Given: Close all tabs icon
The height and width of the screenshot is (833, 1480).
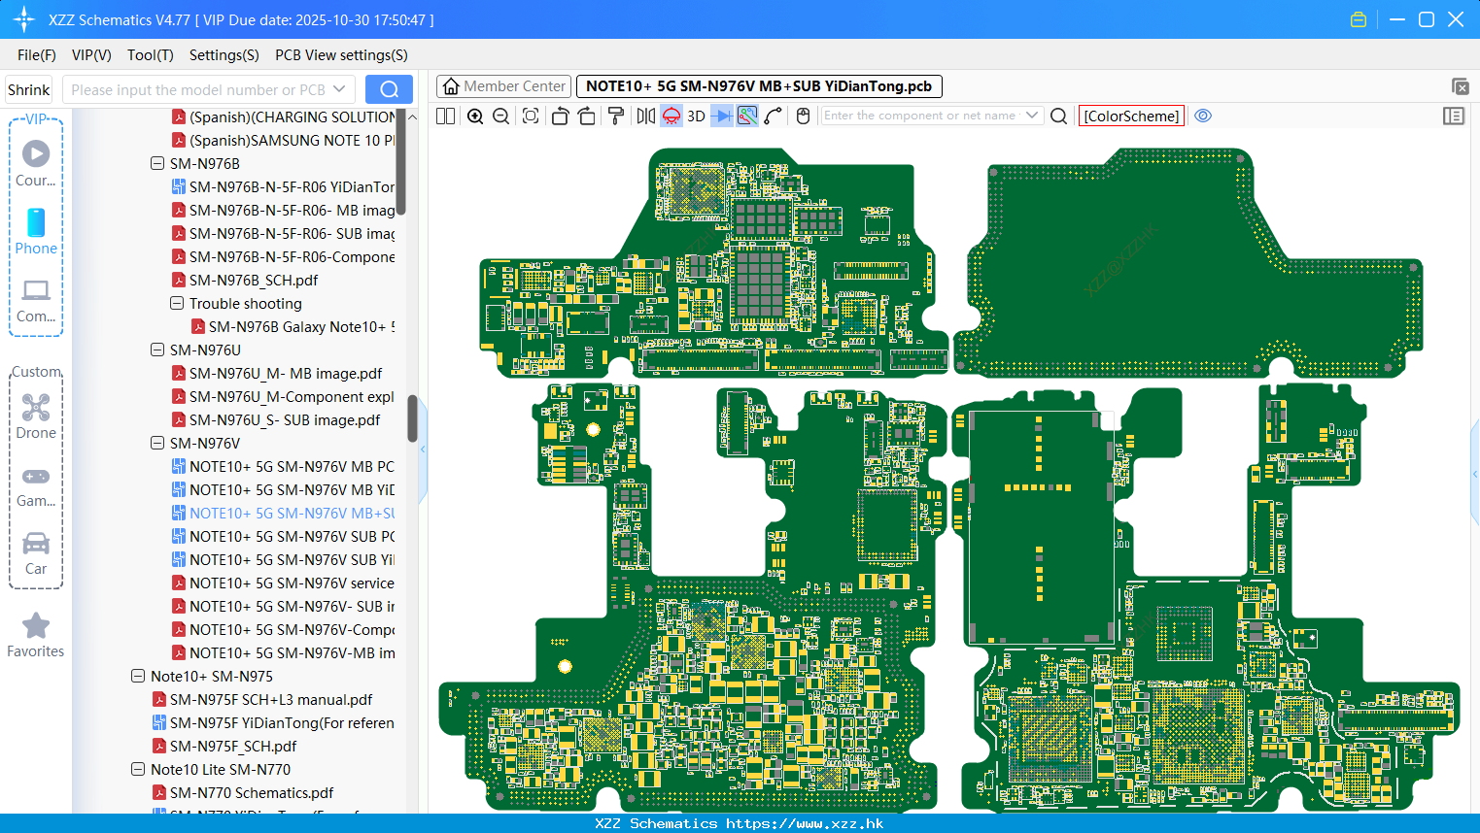Looking at the screenshot, I should (x=1460, y=86).
